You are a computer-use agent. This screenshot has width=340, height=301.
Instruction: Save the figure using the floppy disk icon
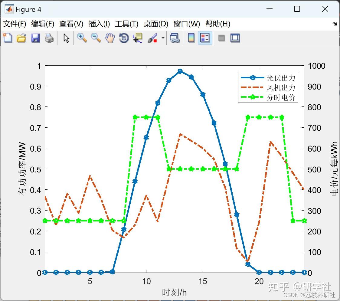click(x=35, y=38)
